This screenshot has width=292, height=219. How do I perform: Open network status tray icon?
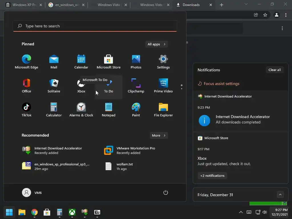point(258,212)
